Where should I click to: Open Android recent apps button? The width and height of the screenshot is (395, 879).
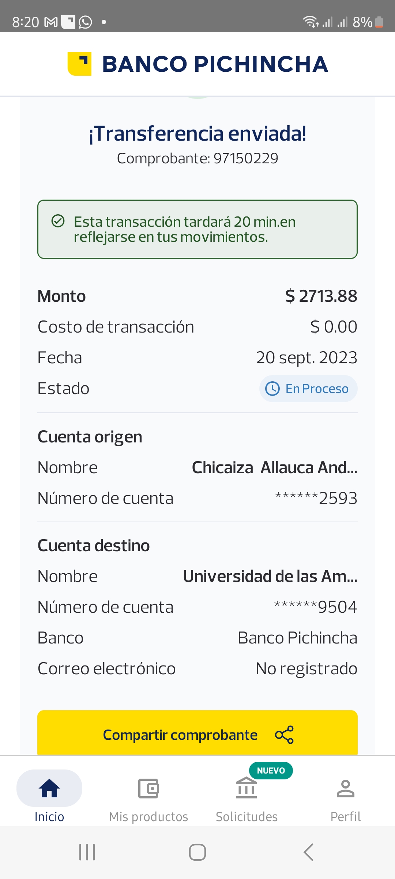[x=87, y=852]
